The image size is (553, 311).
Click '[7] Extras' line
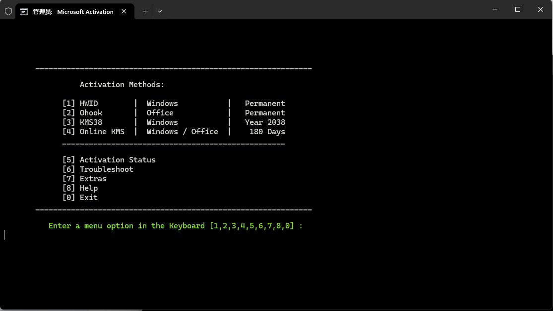point(84,179)
